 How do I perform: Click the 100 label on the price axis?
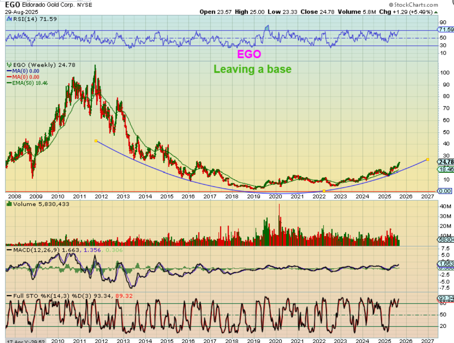tap(444, 73)
